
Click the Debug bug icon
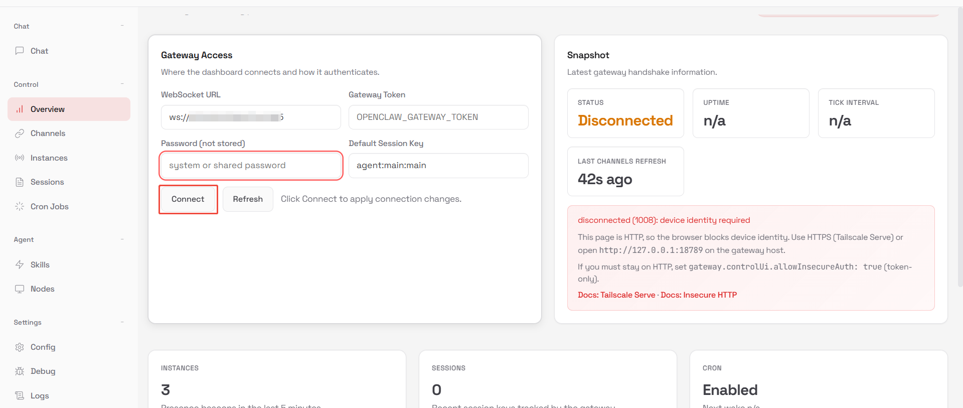(x=20, y=371)
